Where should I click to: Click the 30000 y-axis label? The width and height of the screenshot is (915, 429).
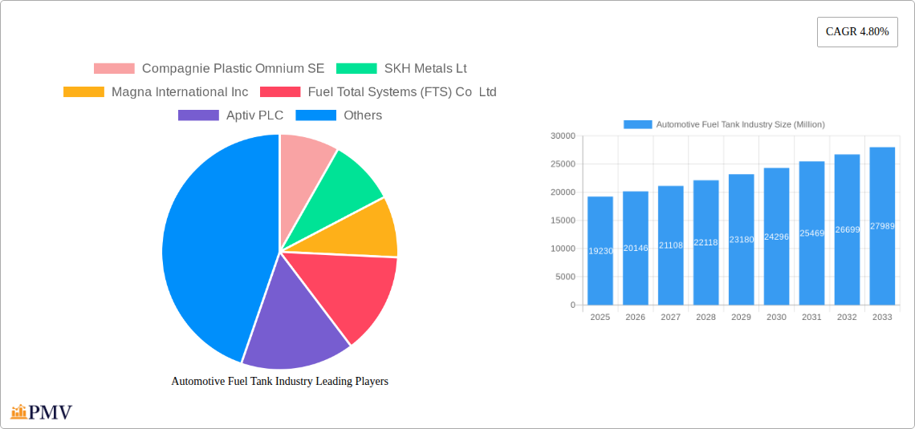tap(563, 136)
